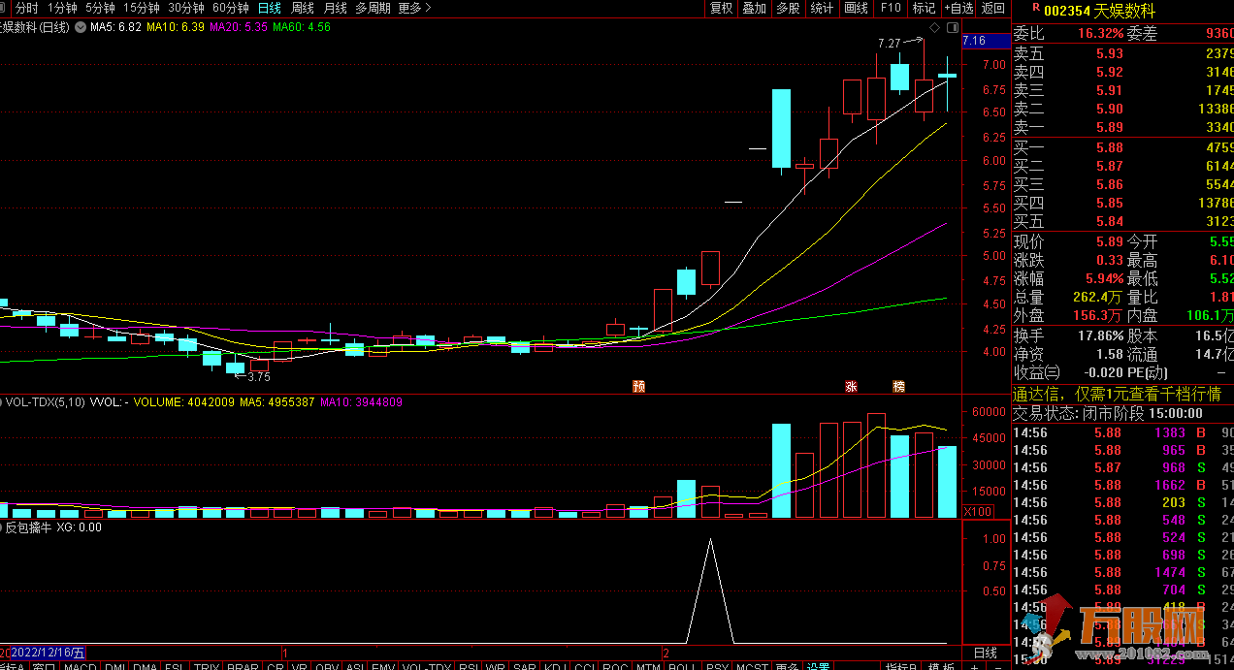Open the 多周期 multi-period view
This screenshot has height=670, width=1234.
coord(373,8)
